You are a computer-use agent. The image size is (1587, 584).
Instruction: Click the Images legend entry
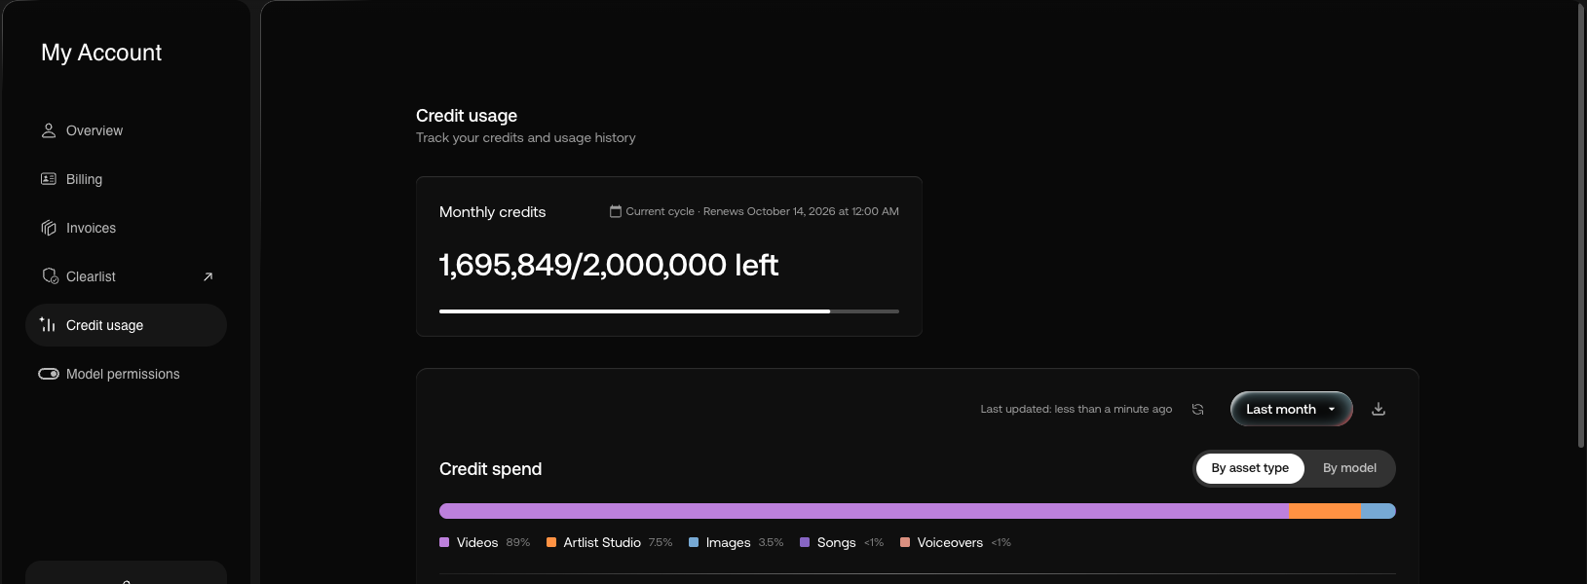pos(736,542)
